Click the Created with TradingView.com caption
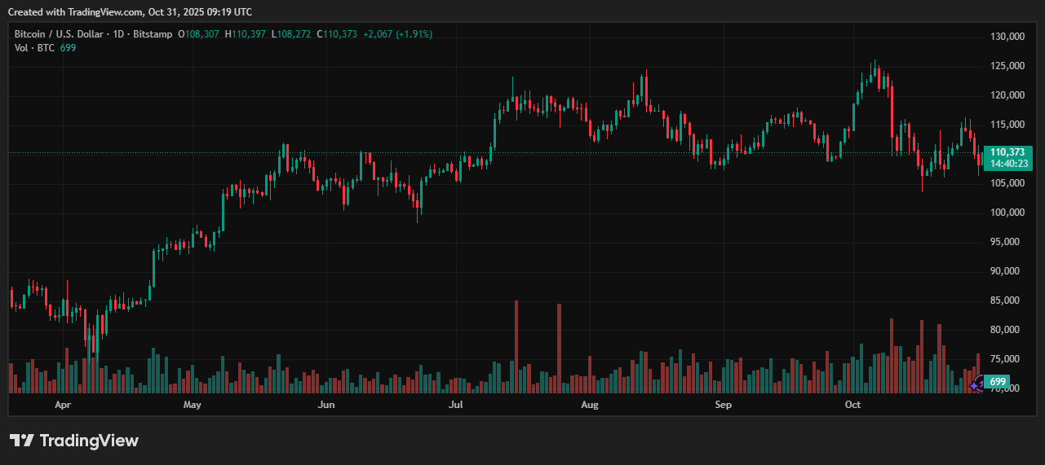Screen dimensions: 1045x465 click(131, 11)
